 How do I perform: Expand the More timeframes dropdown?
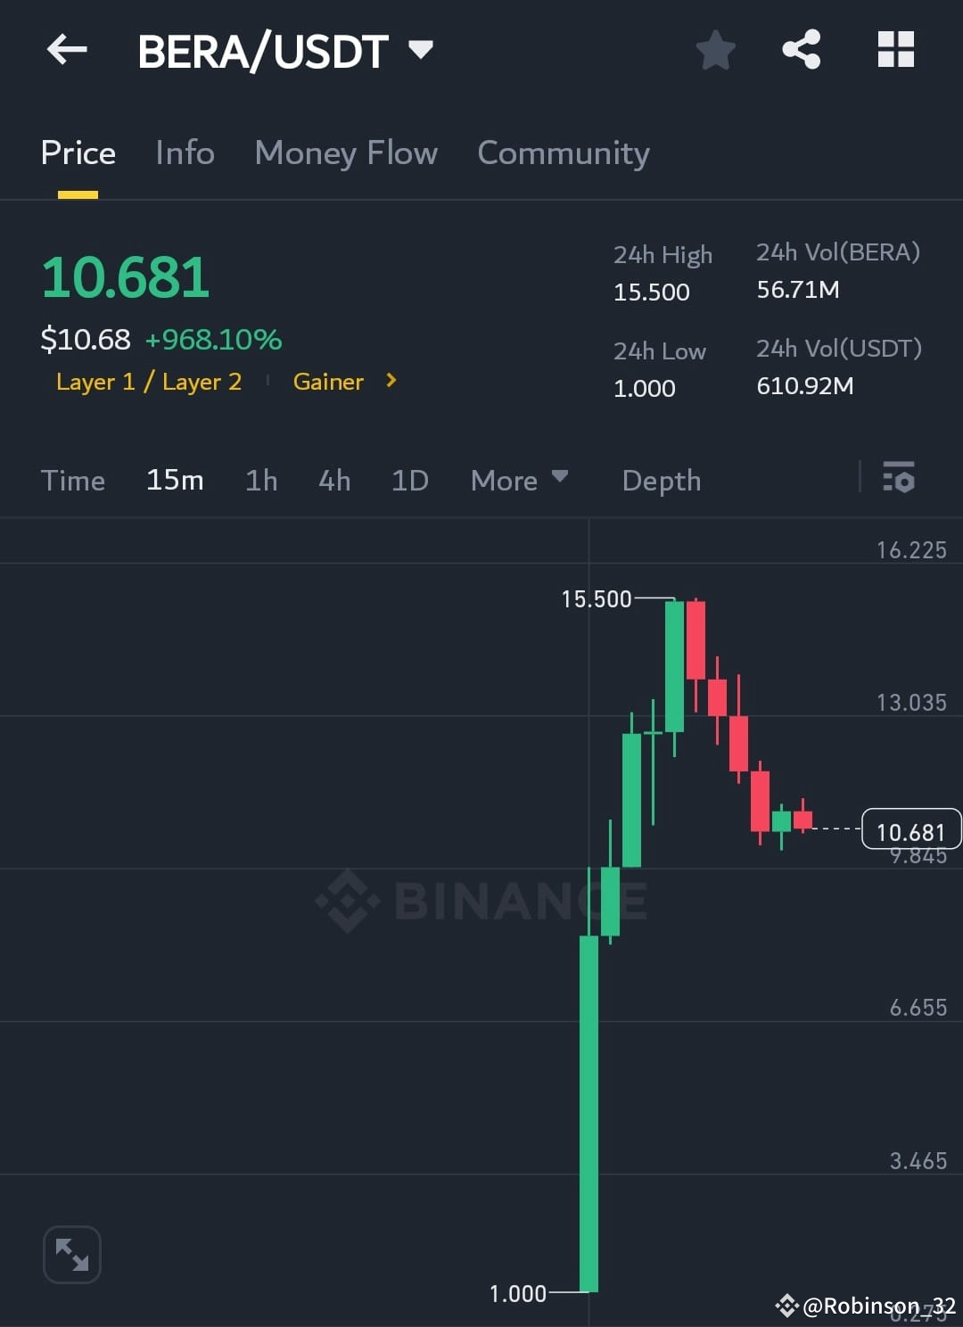click(519, 480)
